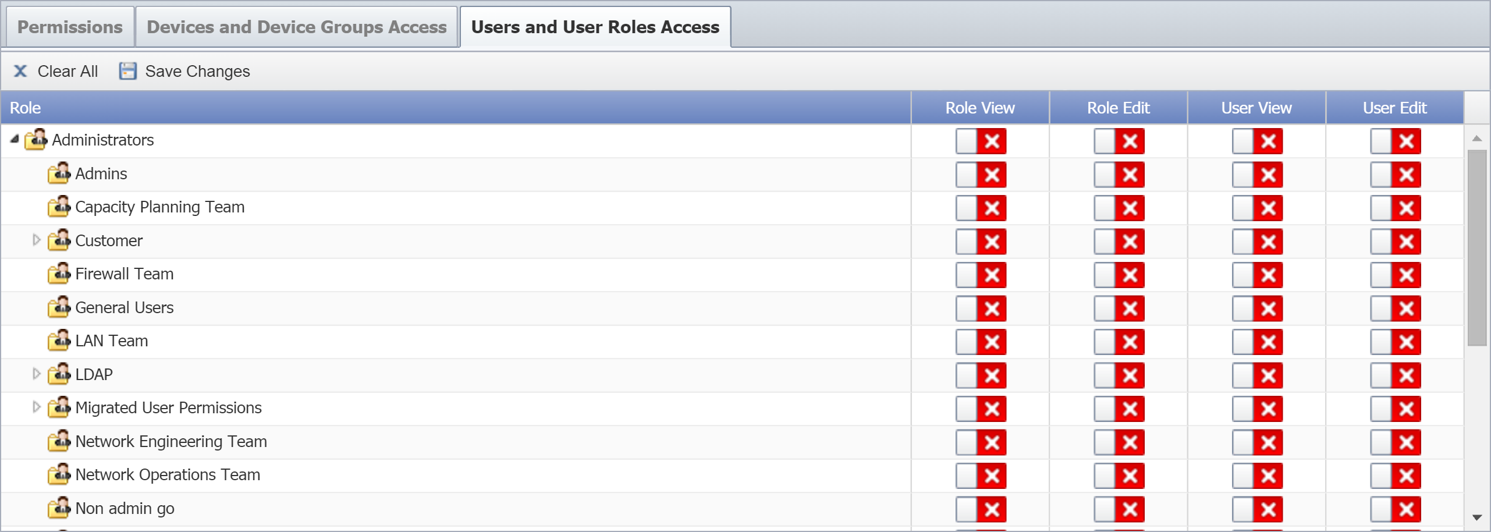Click the Capacity Planning Team folder icon
Screen dimensions: 1491x532
(59, 207)
